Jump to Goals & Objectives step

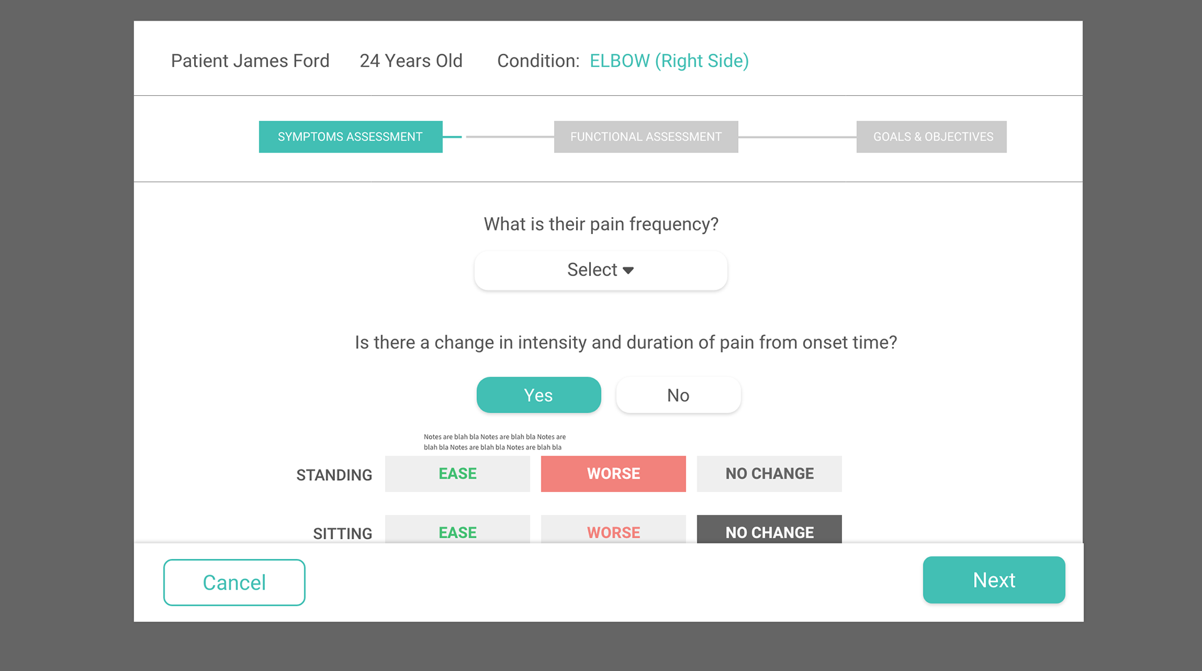931,137
